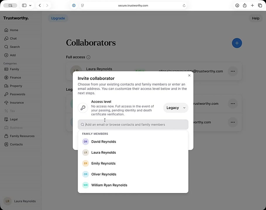Open the Insurance category
266x210 pixels.
[x=17, y=103]
